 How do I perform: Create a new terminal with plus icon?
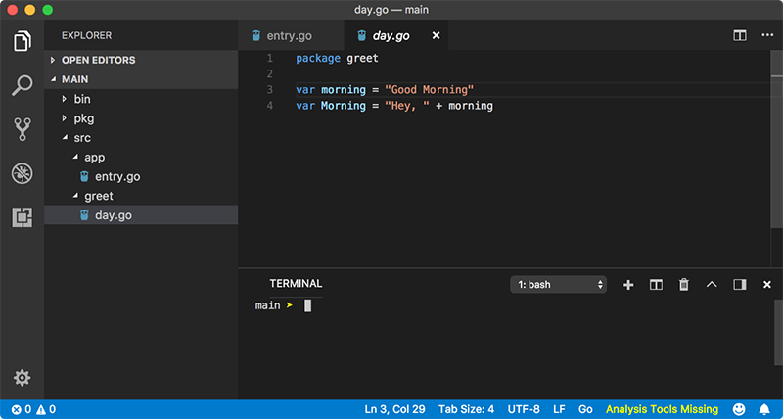(x=628, y=285)
